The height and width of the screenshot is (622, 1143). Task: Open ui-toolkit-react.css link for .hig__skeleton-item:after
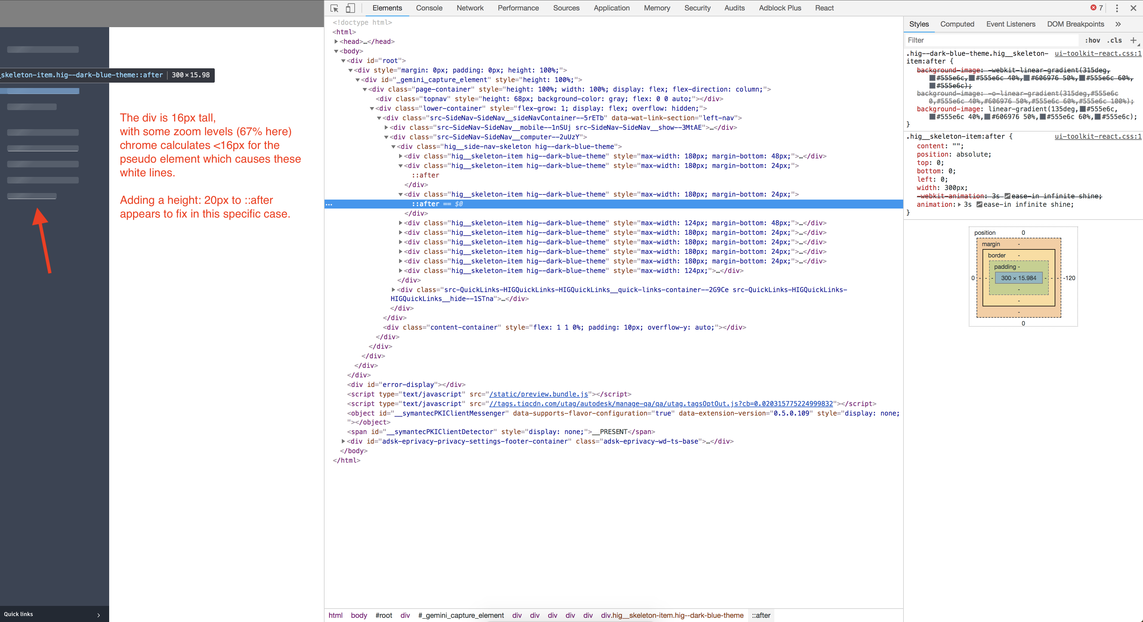[x=1097, y=136]
